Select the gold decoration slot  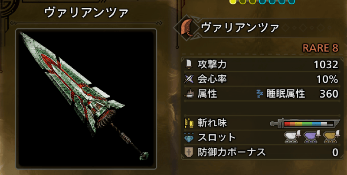coord(331,137)
